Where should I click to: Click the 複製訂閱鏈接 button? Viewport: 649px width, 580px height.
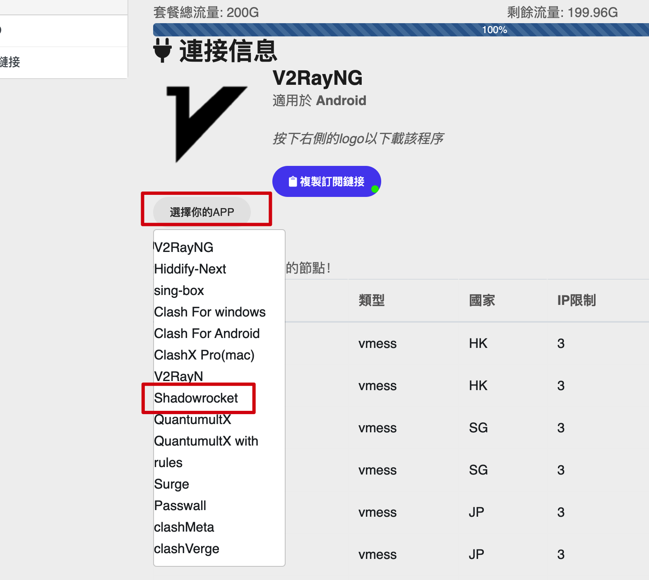point(326,182)
